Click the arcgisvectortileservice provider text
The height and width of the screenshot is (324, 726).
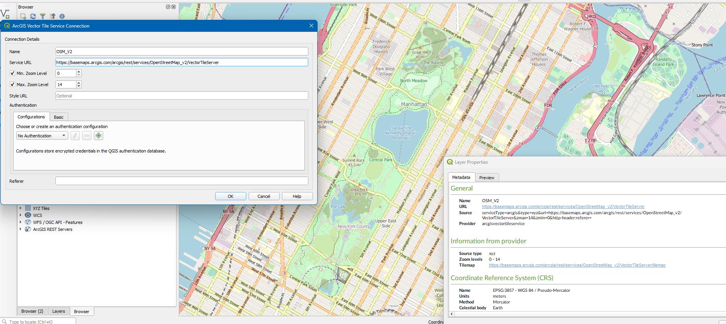[503, 224]
